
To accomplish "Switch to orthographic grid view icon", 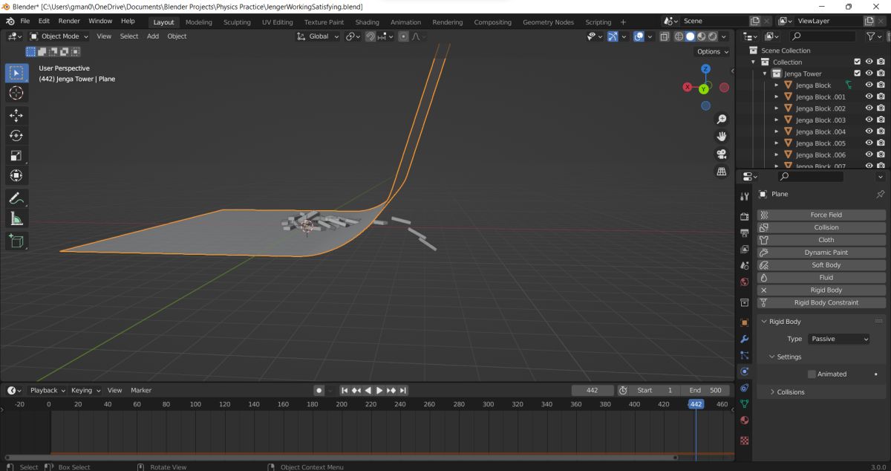I will point(721,172).
